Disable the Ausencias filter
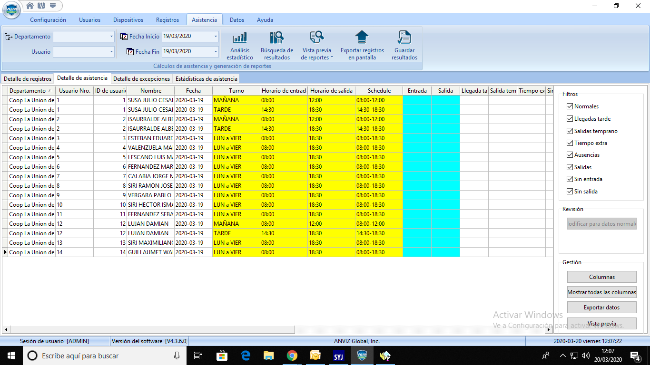650x365 pixels. point(570,155)
